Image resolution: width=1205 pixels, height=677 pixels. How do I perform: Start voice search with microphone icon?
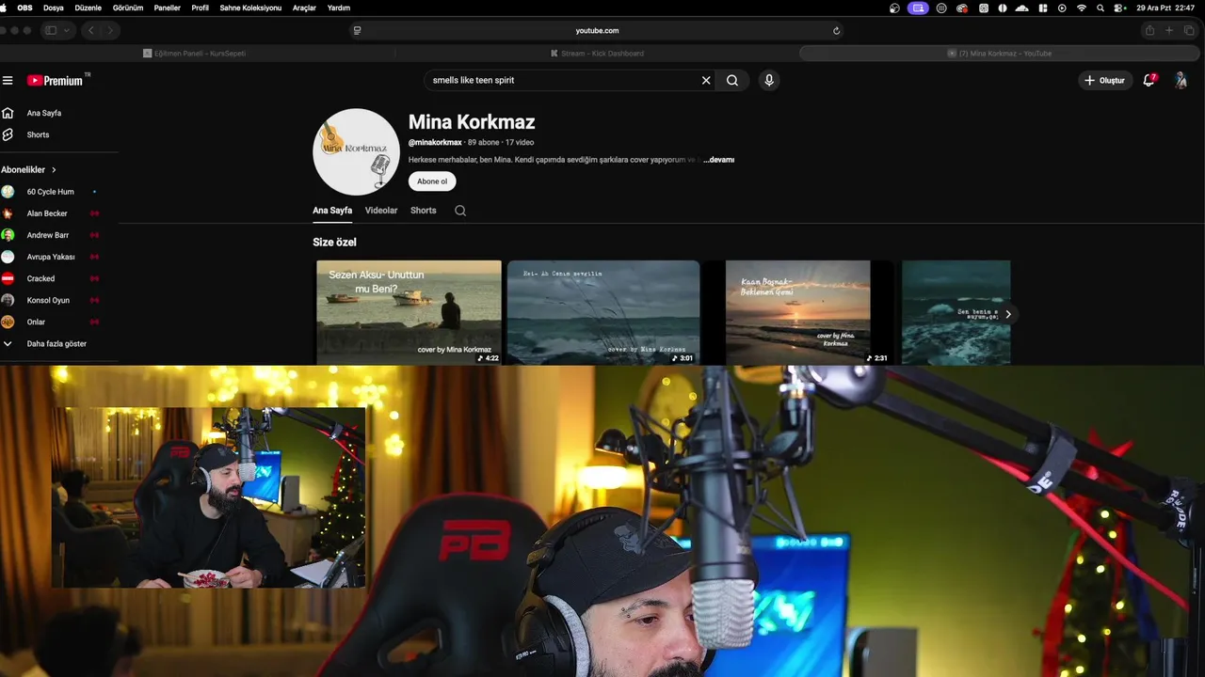point(769,81)
